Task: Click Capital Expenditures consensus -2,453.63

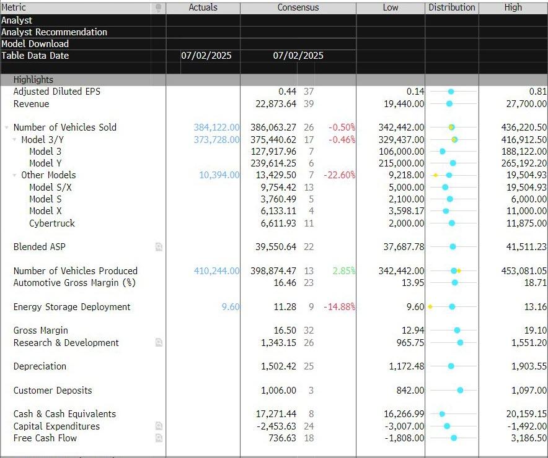Action: click(276, 426)
